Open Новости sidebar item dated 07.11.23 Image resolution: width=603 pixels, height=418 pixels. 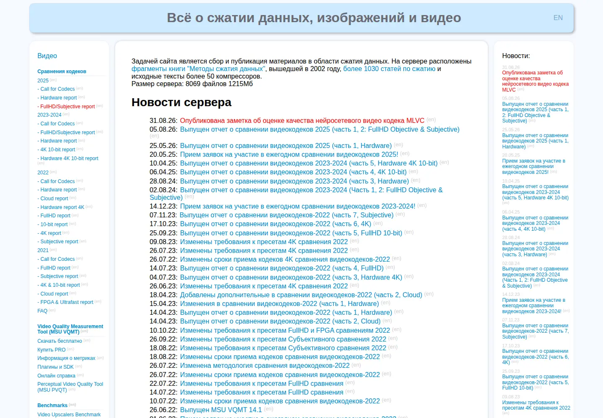pos(535,331)
